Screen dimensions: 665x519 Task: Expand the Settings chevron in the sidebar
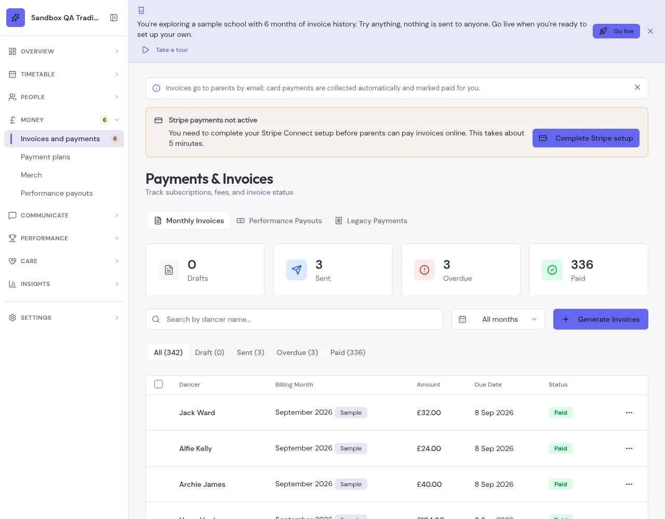coord(117,318)
